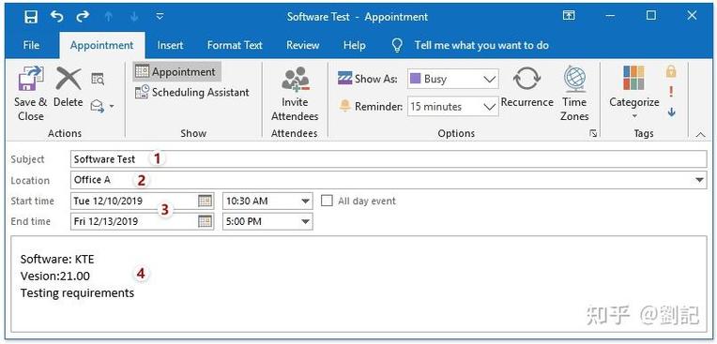Open the Scheduling Assistant view
The image size is (717, 344).
coord(192,92)
